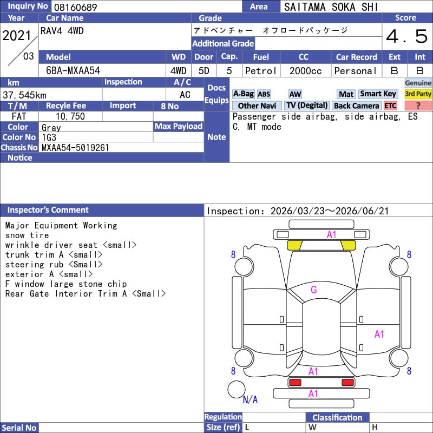
Task: Click the right yellow headlight on car diagram
Action: tap(347, 245)
